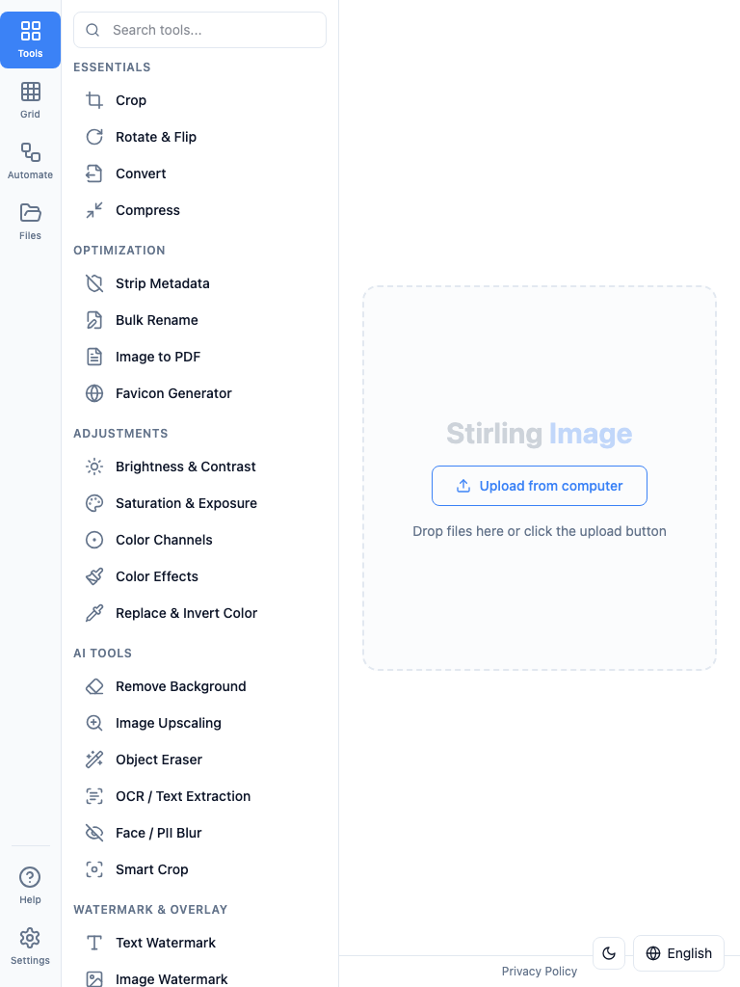
Task: Click the ADJUSTMENTS section heading
Action: [120, 434]
